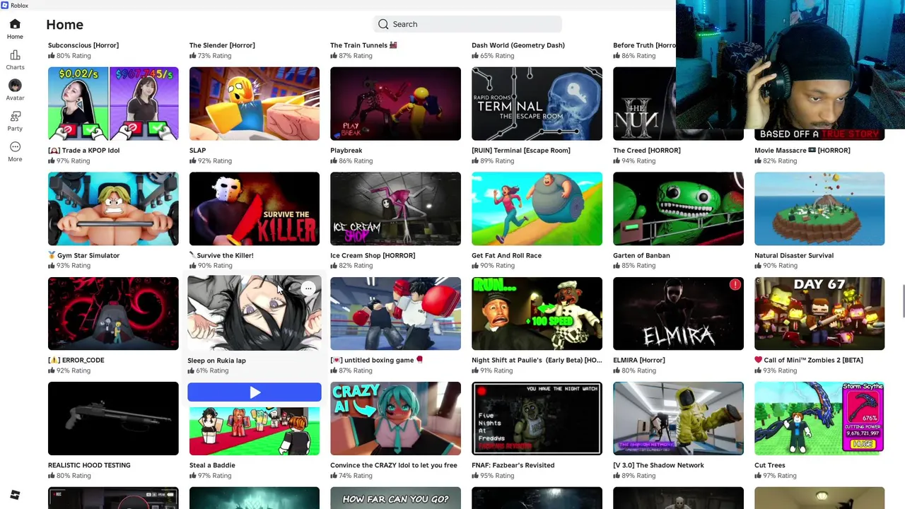This screenshot has width=905, height=509.
Task: Click the Roblox logo in sidebar bottom
Action: pyautogui.click(x=15, y=495)
